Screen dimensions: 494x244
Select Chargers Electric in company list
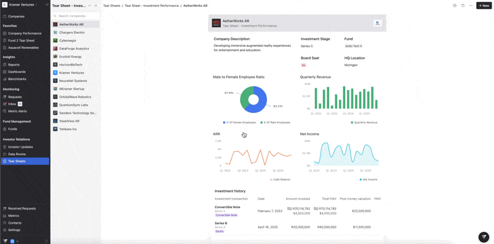coord(75,33)
